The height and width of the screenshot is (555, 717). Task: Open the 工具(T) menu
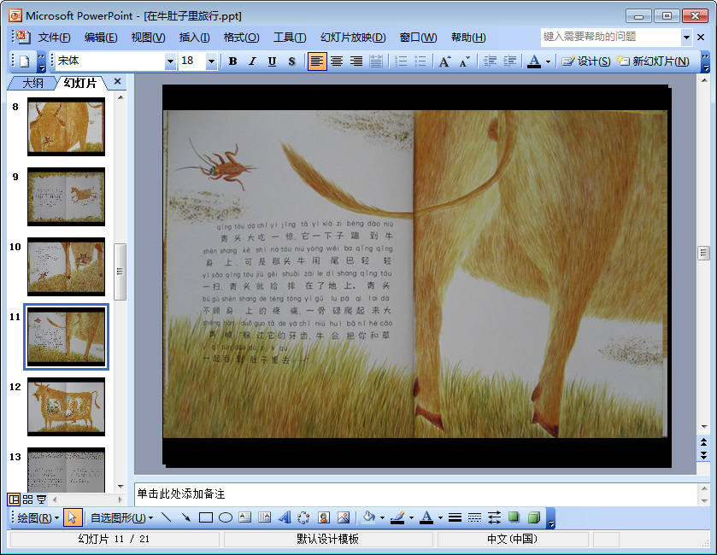point(290,38)
